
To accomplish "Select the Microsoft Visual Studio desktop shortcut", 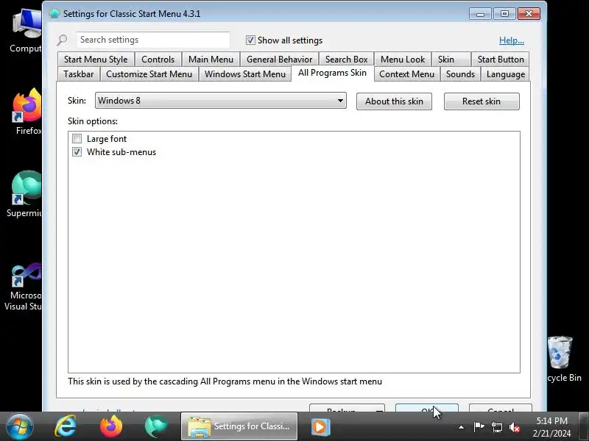I will click(24, 287).
